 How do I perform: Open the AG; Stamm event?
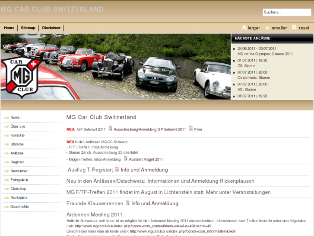pyautogui.click(x=247, y=89)
